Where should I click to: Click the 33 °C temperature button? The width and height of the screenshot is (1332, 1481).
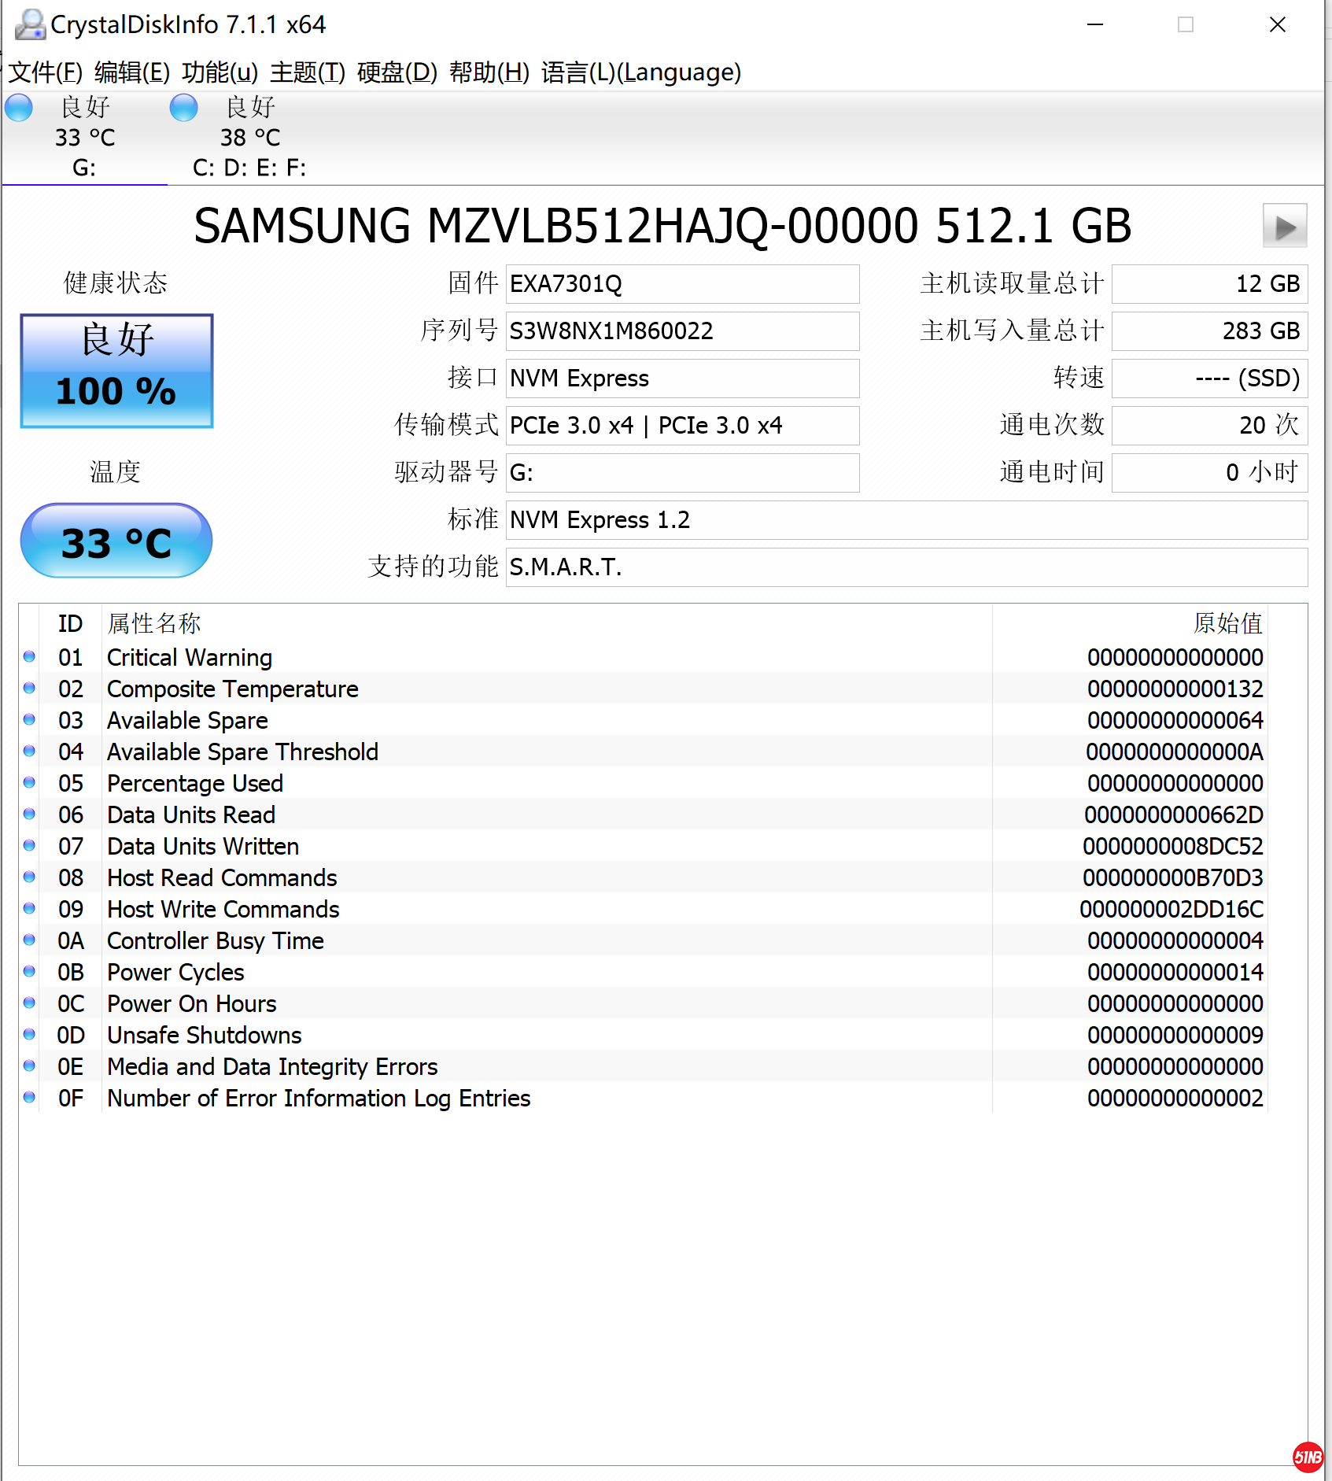[116, 541]
